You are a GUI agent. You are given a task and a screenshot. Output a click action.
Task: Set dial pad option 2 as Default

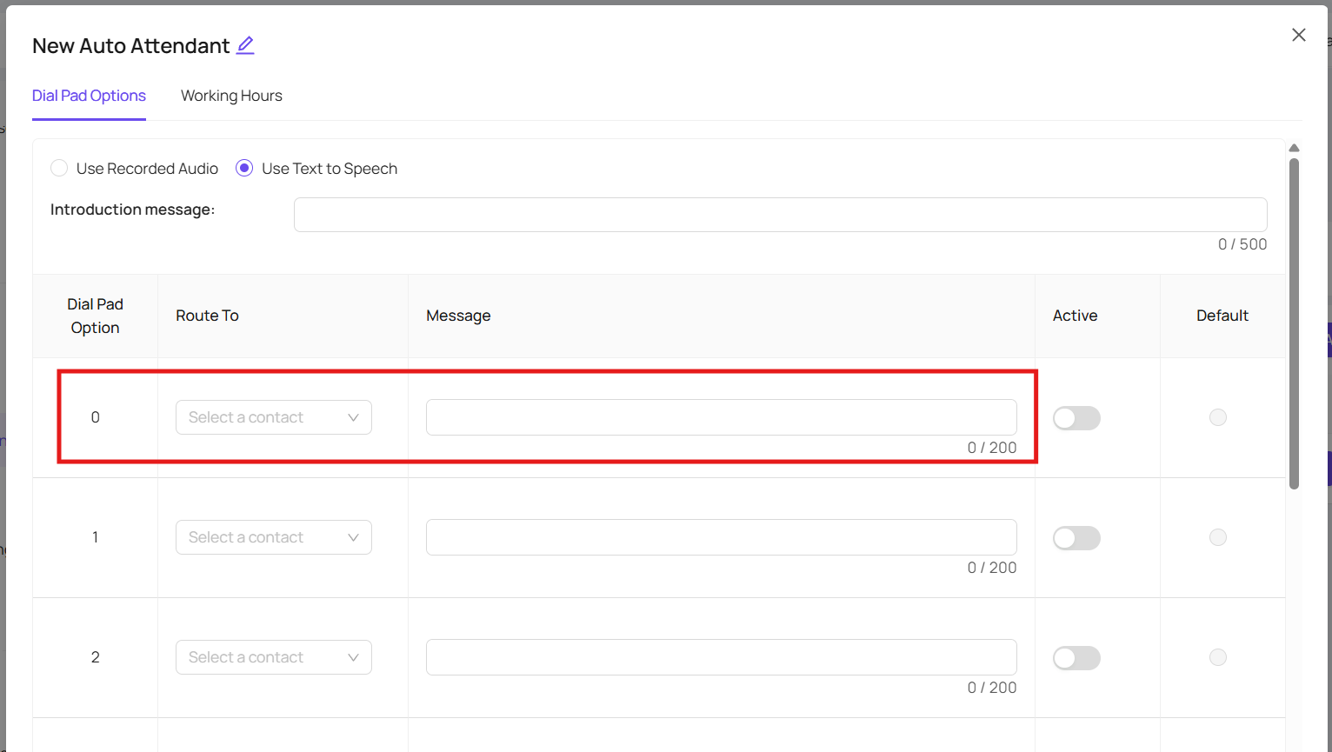pyautogui.click(x=1218, y=657)
